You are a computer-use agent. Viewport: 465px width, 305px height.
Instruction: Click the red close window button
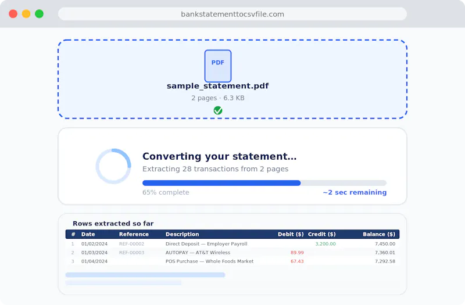[13, 14]
